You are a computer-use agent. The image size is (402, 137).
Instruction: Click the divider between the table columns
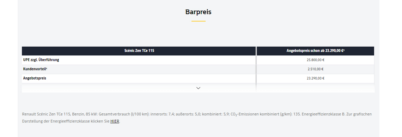coord(256,69)
